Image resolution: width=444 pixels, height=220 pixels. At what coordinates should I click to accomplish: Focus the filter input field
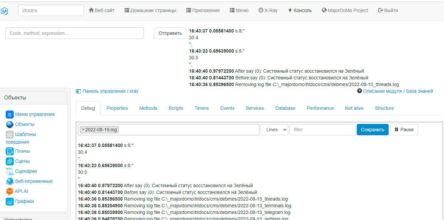(323, 130)
